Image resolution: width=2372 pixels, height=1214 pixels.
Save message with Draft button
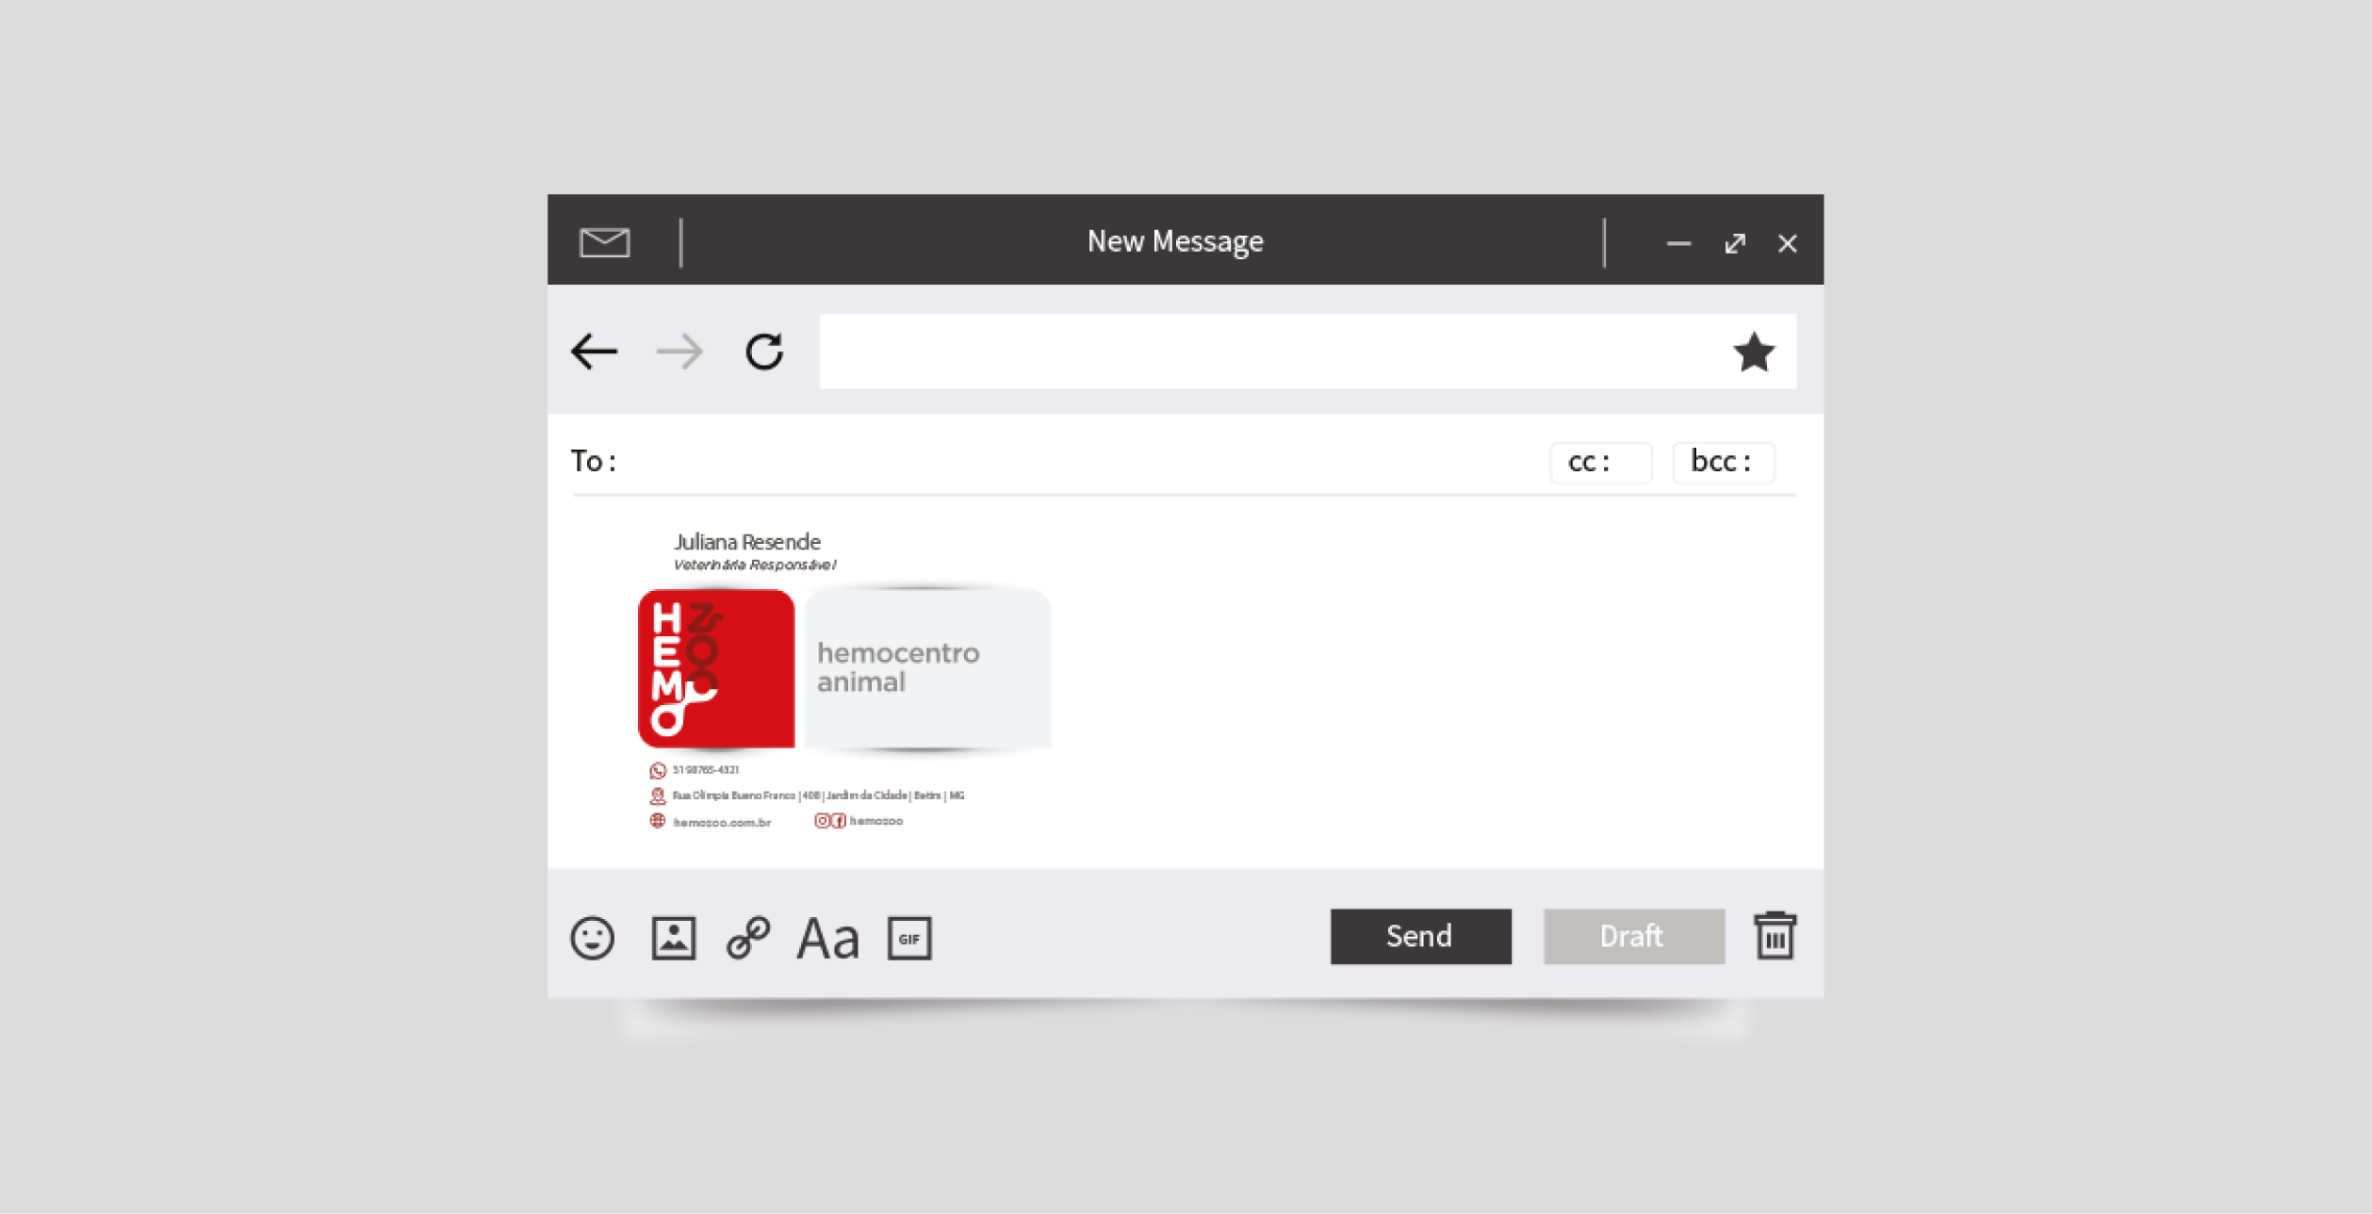pyautogui.click(x=1633, y=936)
